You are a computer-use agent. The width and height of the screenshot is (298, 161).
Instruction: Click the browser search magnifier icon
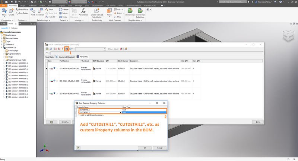(31, 24)
